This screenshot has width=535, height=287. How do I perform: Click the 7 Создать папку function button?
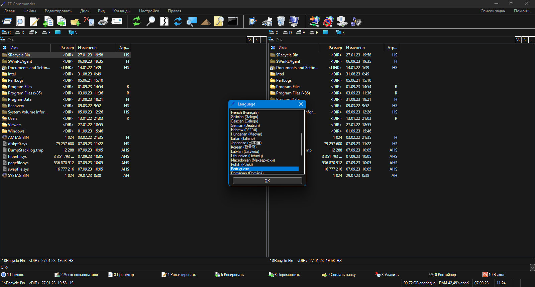339,275
